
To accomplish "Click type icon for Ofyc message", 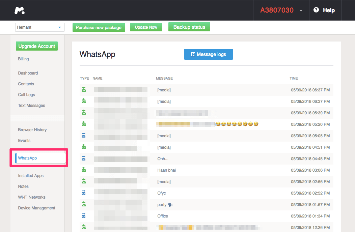I will (x=84, y=193).
